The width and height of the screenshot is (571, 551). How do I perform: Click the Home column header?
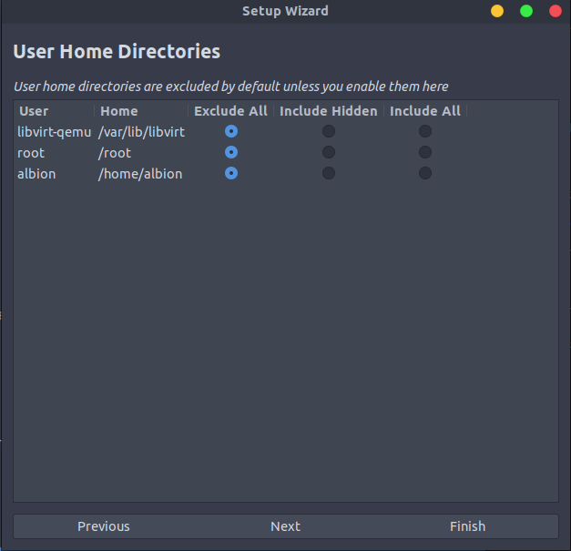tap(141, 111)
